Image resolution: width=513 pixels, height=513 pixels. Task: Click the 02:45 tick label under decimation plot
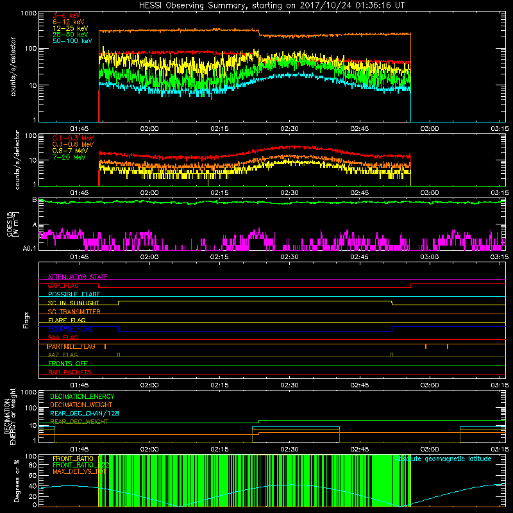click(x=359, y=449)
